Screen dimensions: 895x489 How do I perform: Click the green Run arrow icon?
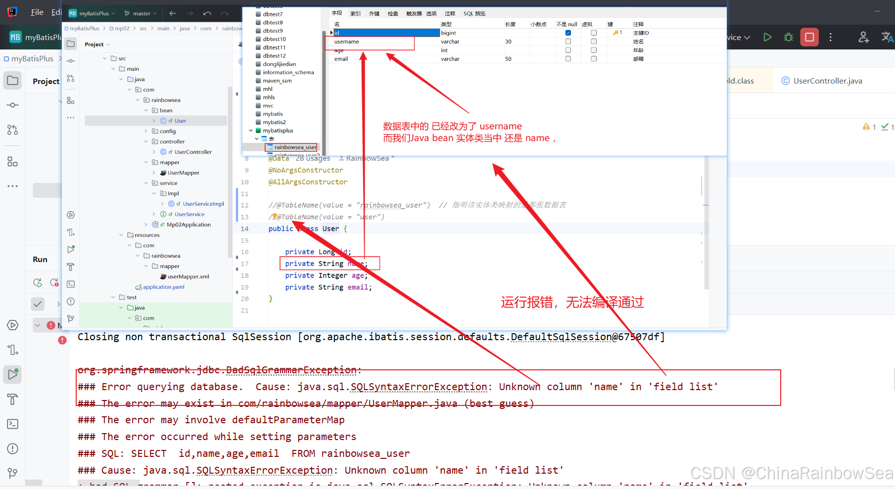[x=767, y=37]
